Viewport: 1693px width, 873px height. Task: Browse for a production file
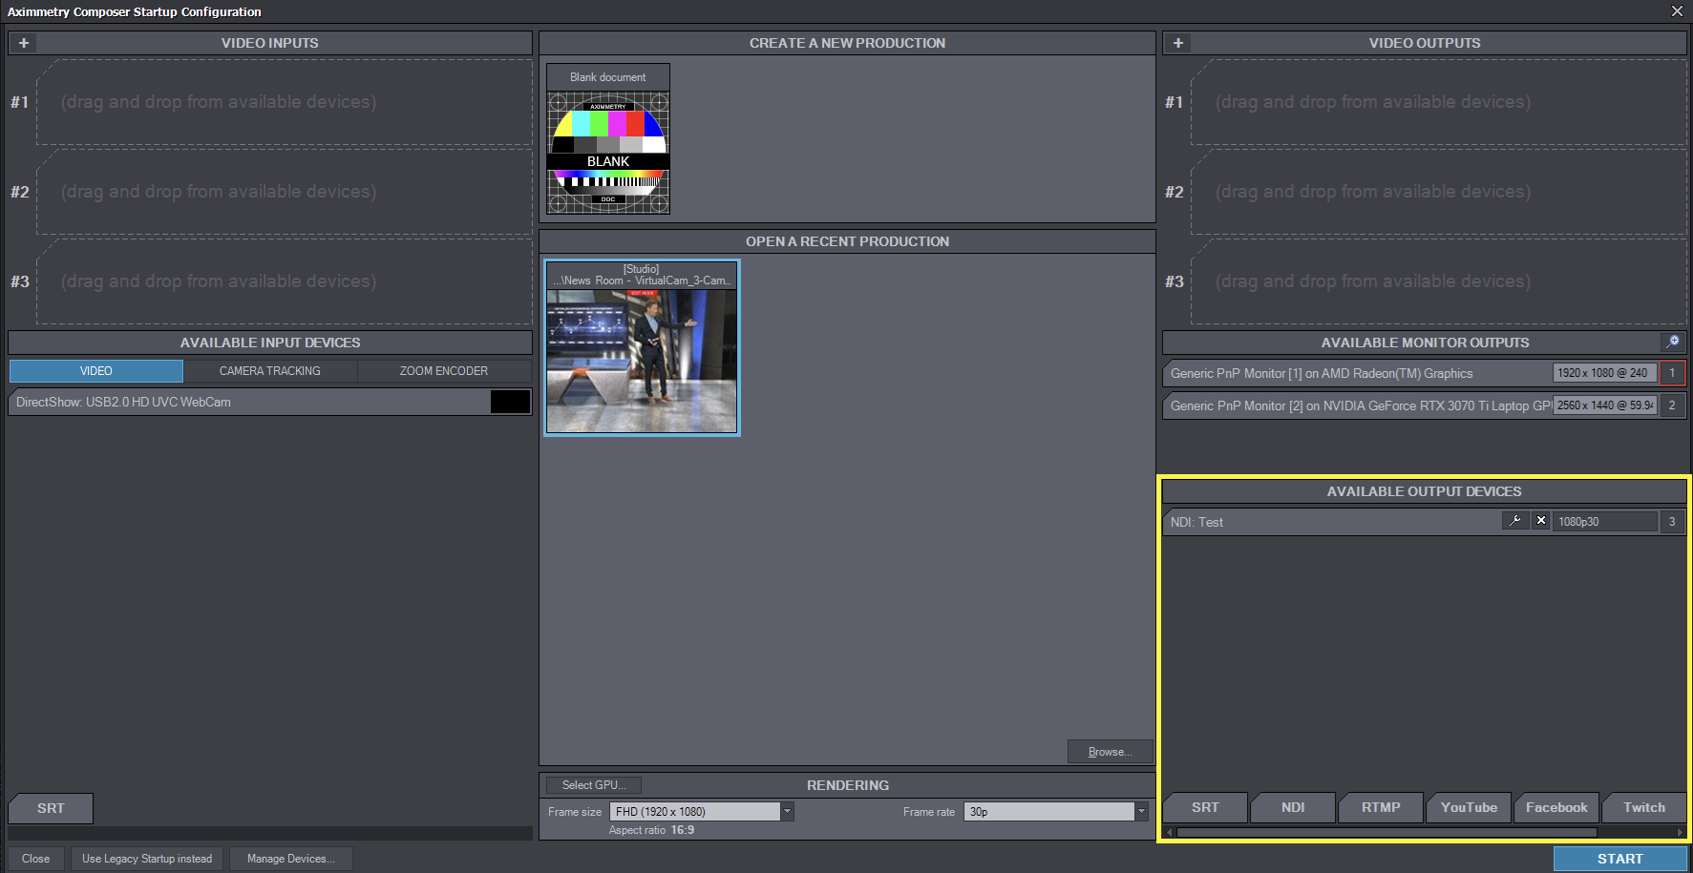1110,752
